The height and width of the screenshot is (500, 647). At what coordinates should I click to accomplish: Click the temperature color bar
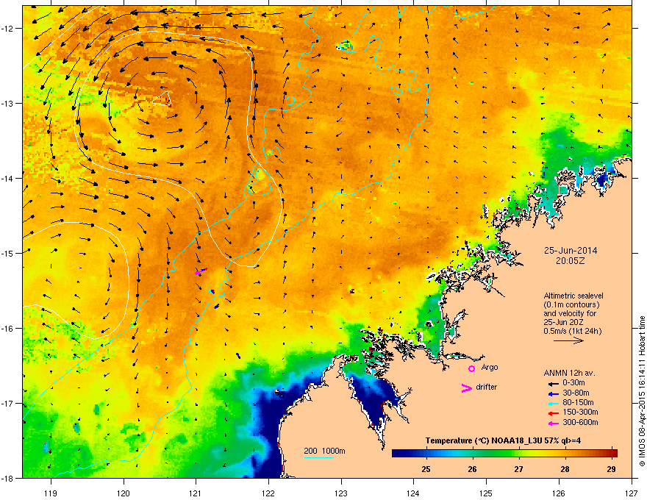click(x=504, y=454)
